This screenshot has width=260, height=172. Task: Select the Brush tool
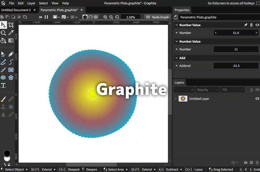coord(3,99)
